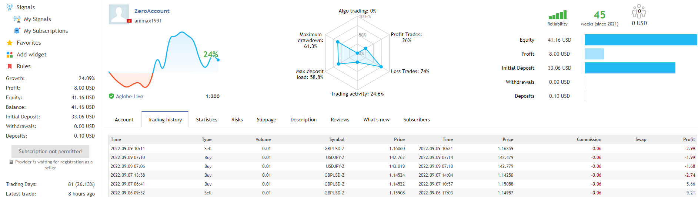This screenshot has height=197, width=698.
Task: Sort trading history by Profit column
Action: [689, 139]
